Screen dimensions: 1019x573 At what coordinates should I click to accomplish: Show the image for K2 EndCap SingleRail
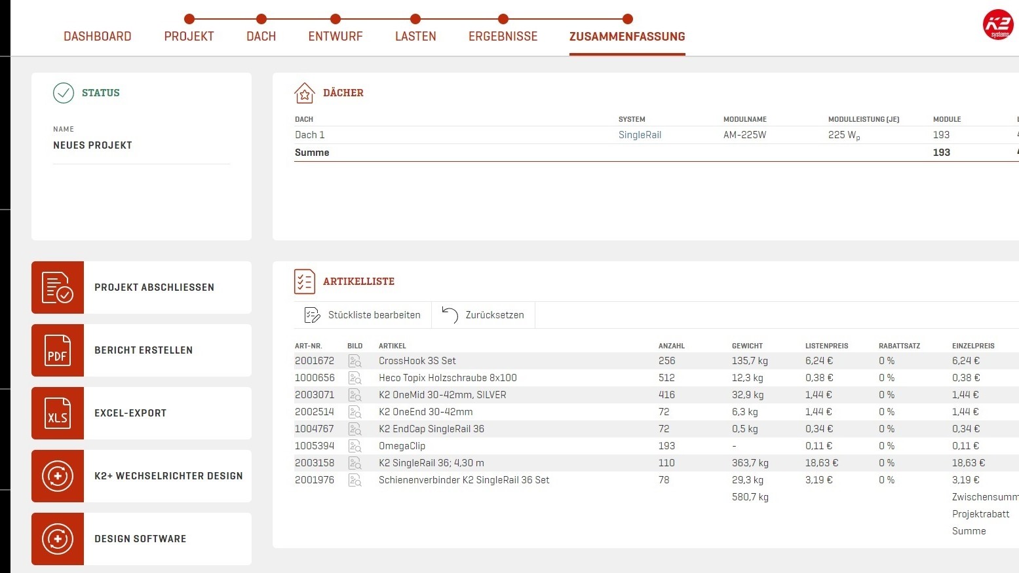355,429
